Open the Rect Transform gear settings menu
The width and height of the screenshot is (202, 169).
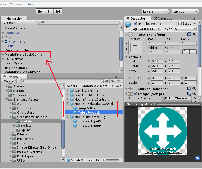(x=194, y=34)
